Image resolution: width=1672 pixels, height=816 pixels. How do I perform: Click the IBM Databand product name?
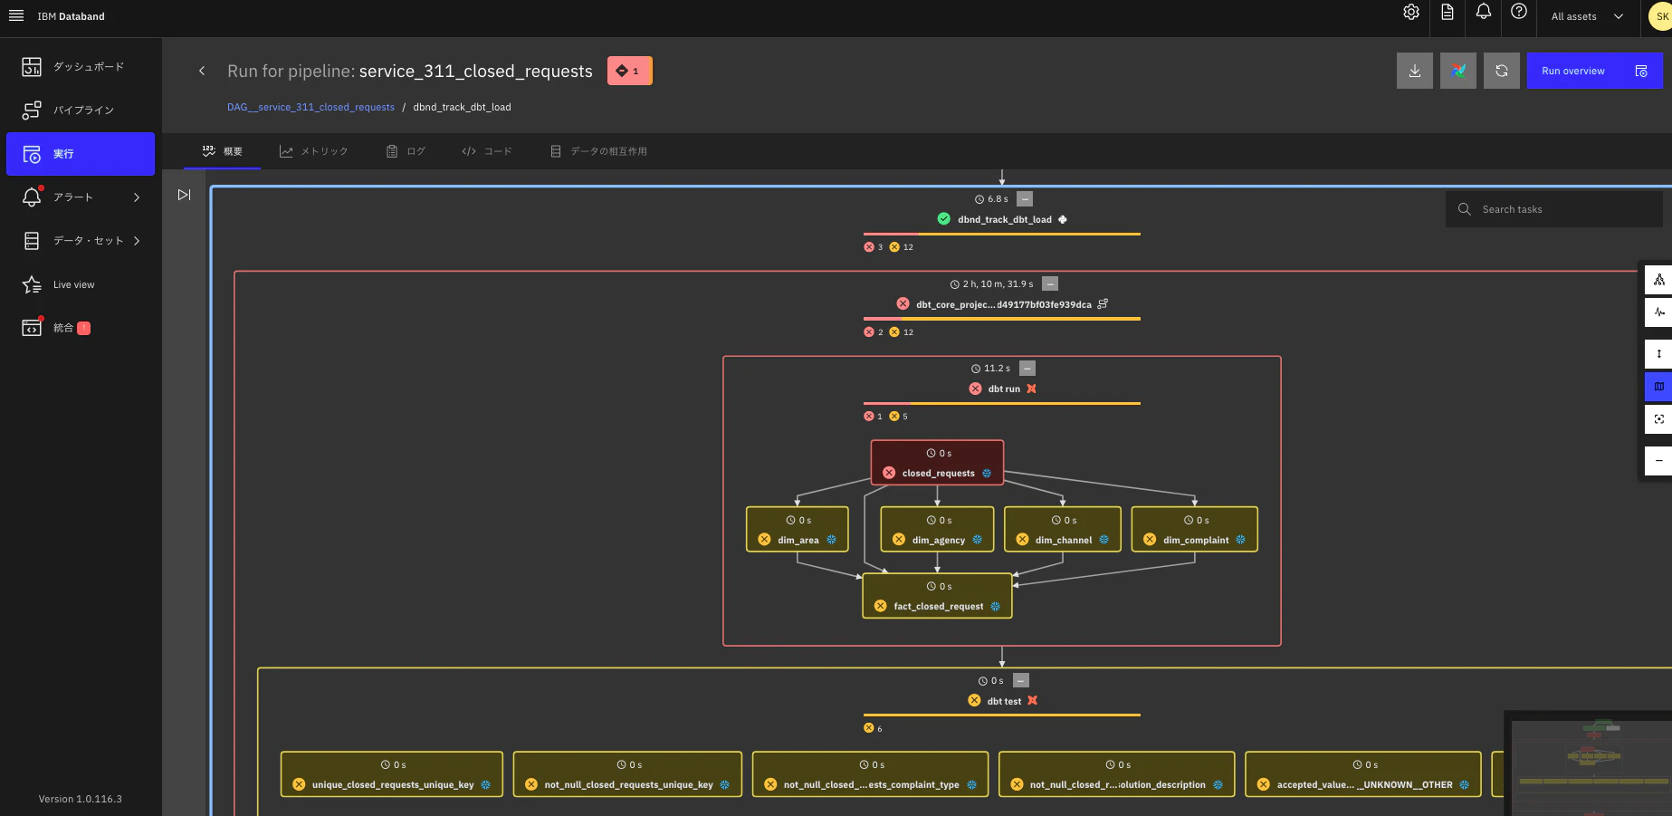click(x=71, y=16)
